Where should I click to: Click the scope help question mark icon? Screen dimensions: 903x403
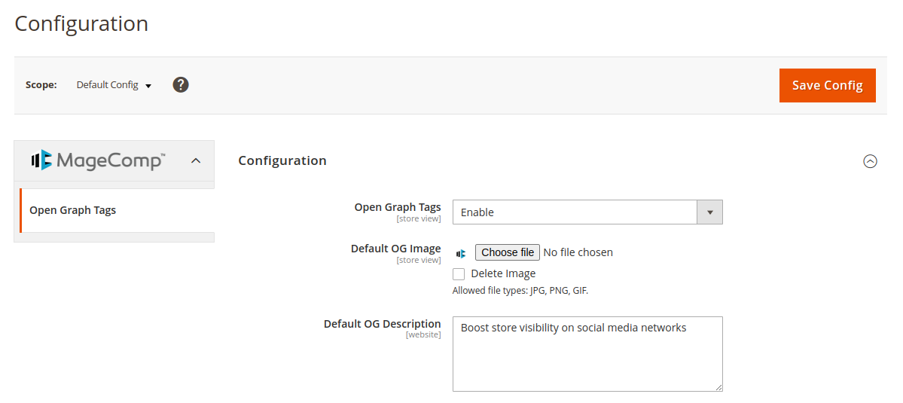(181, 84)
